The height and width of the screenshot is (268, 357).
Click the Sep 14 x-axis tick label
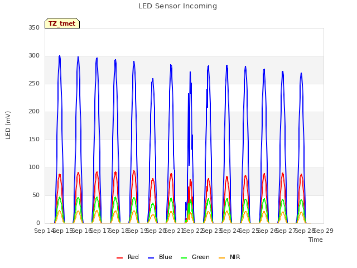44,231
